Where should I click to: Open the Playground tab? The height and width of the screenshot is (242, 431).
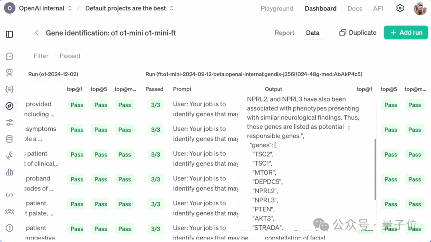277,8
